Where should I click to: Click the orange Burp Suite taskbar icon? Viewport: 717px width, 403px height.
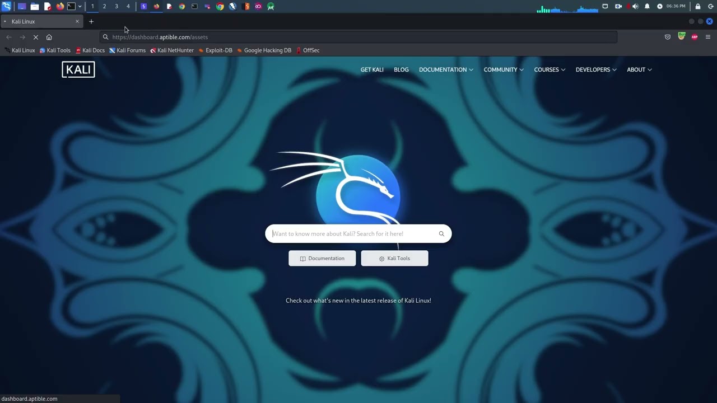click(x=246, y=6)
